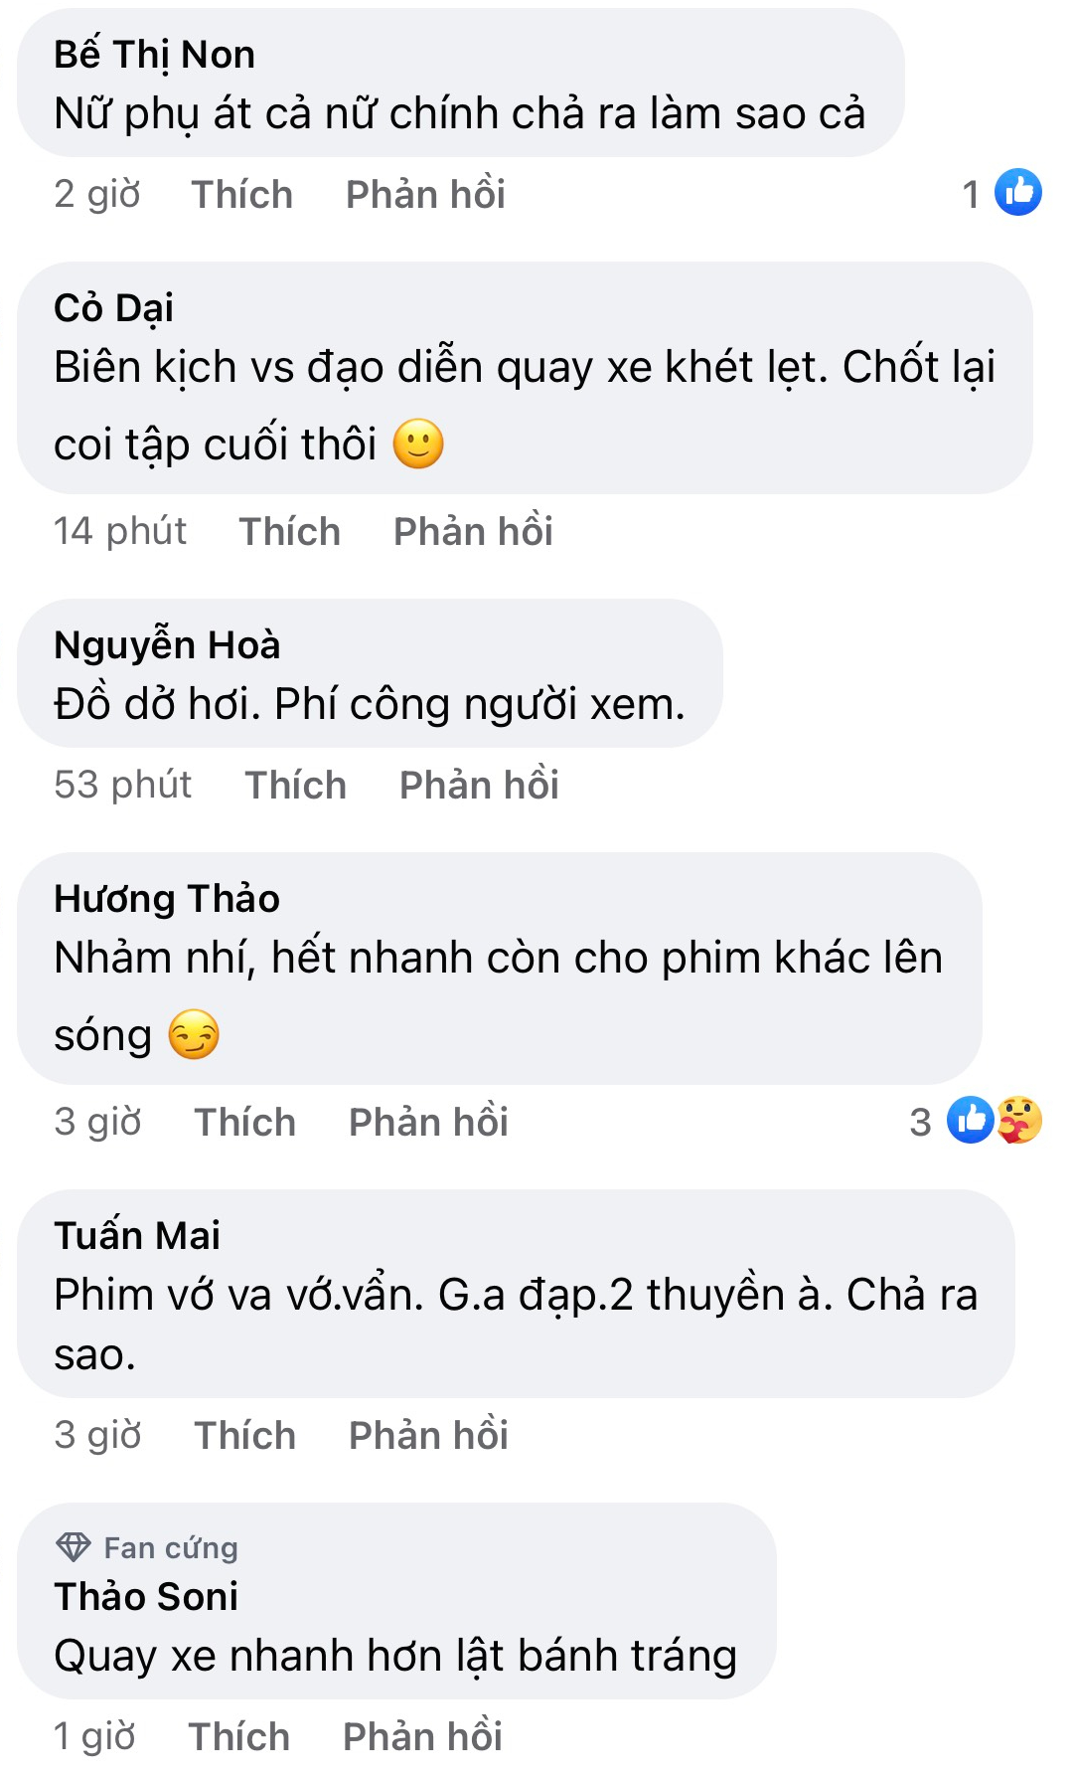Open Thảo Soni's profile name
The width and height of the screenshot is (1074, 1779).
click(146, 1596)
